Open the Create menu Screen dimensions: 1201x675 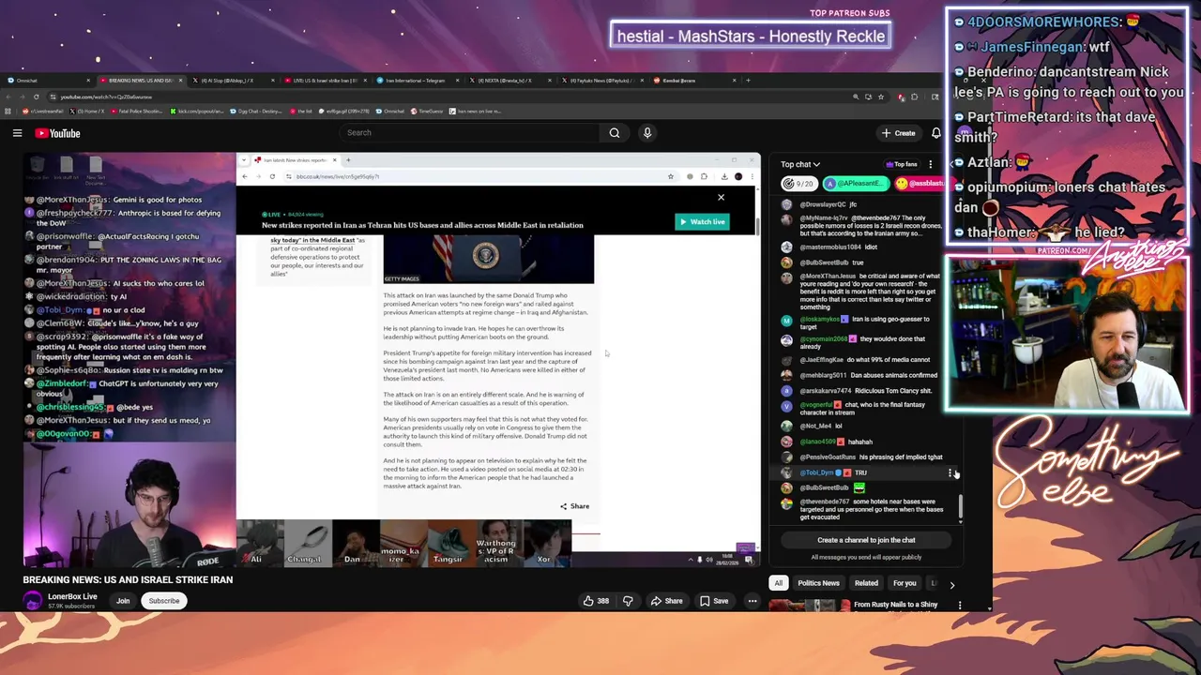(x=898, y=133)
